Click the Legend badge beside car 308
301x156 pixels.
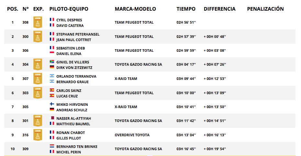point(38,22)
